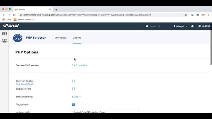Close the cPanel browser tab
The height and width of the screenshot is (119, 212).
[x=50, y=10]
